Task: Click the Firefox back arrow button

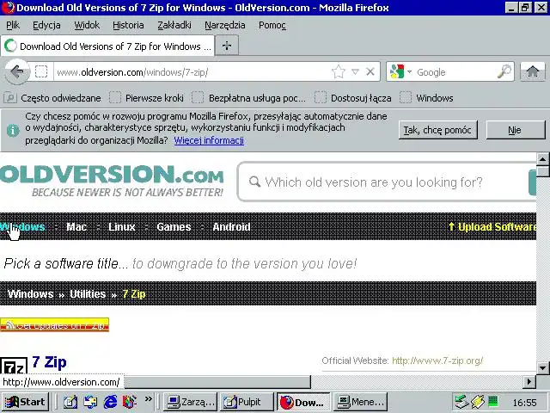Action: (17, 72)
